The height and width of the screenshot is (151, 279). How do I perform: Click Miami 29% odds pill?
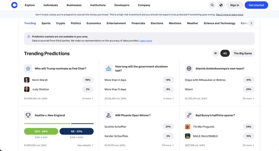pyautogui.click(x=249, y=89)
